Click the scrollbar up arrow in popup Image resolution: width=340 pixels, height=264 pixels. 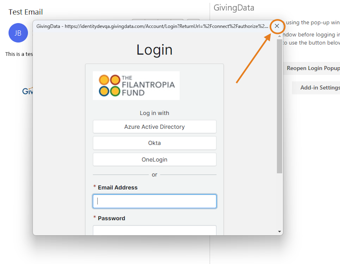click(280, 36)
